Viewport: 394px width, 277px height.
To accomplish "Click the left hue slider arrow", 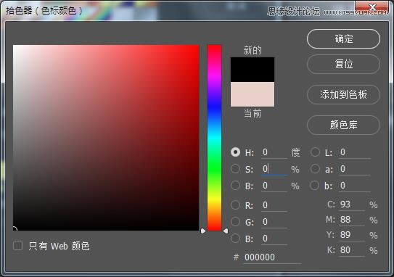I will pos(203,231).
